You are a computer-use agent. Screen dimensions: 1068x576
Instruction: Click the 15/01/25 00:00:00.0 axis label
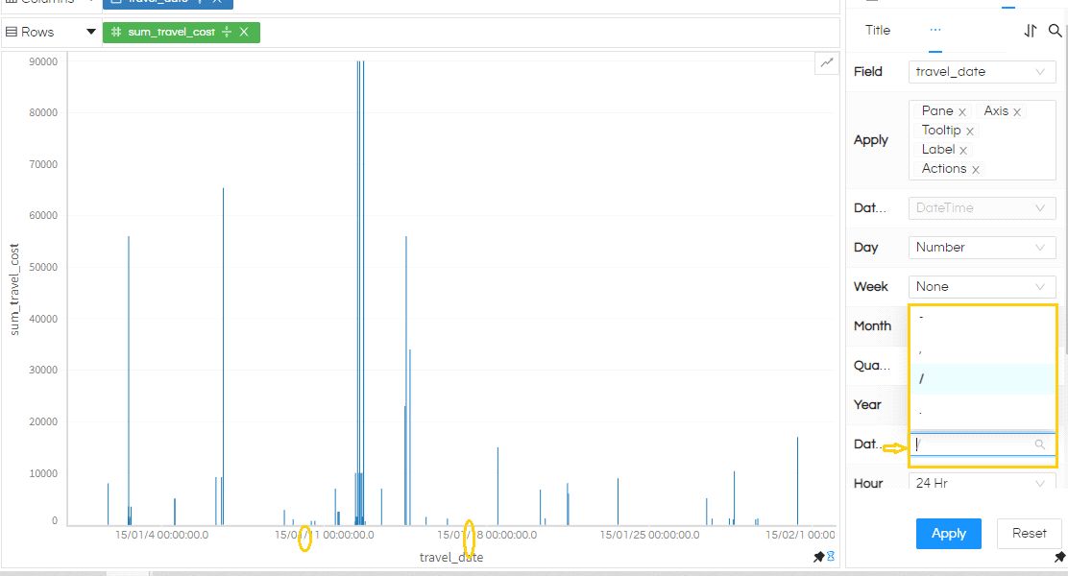pyautogui.click(x=649, y=535)
